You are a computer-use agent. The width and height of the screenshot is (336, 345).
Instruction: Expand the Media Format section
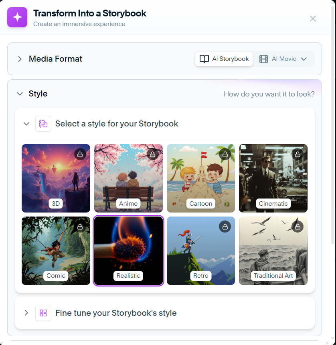pos(20,59)
